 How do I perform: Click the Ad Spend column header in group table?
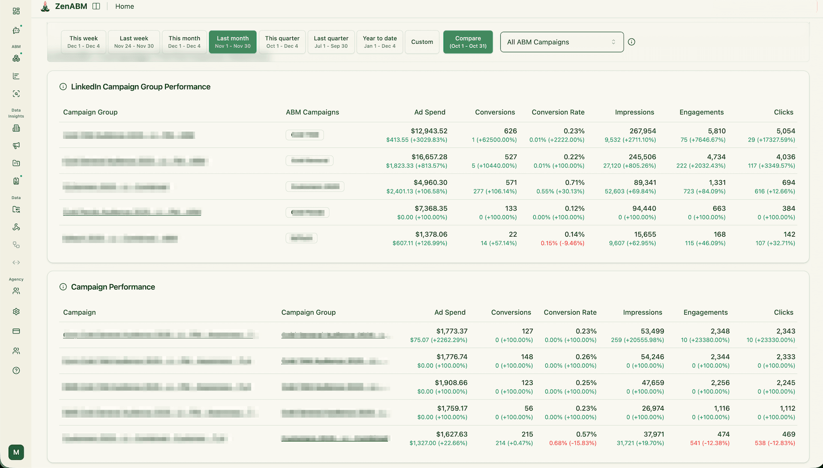pyautogui.click(x=430, y=112)
